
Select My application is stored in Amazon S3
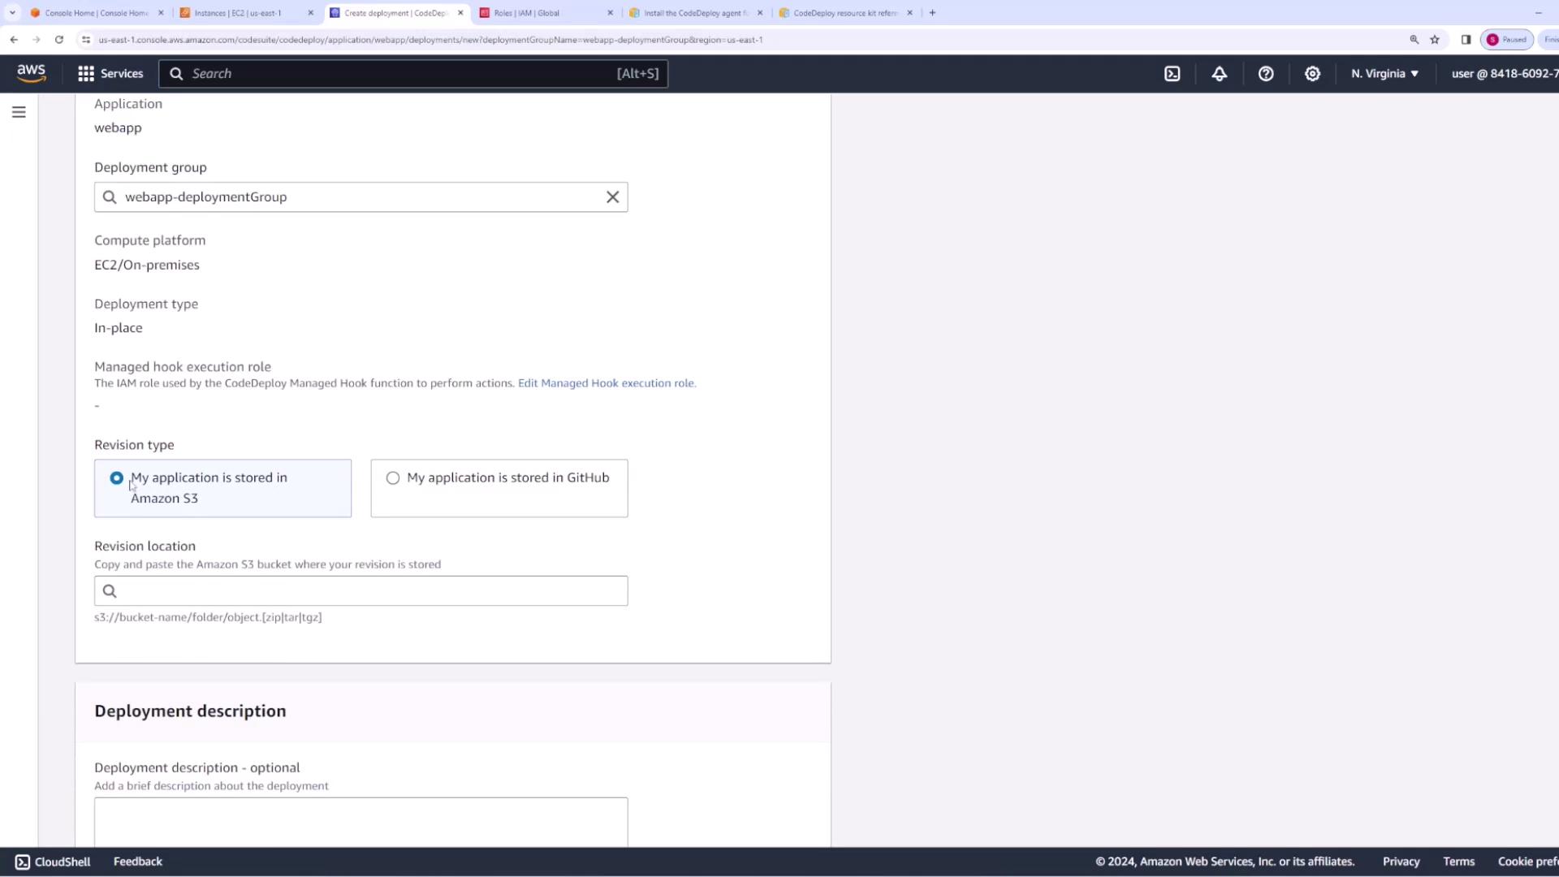117,478
